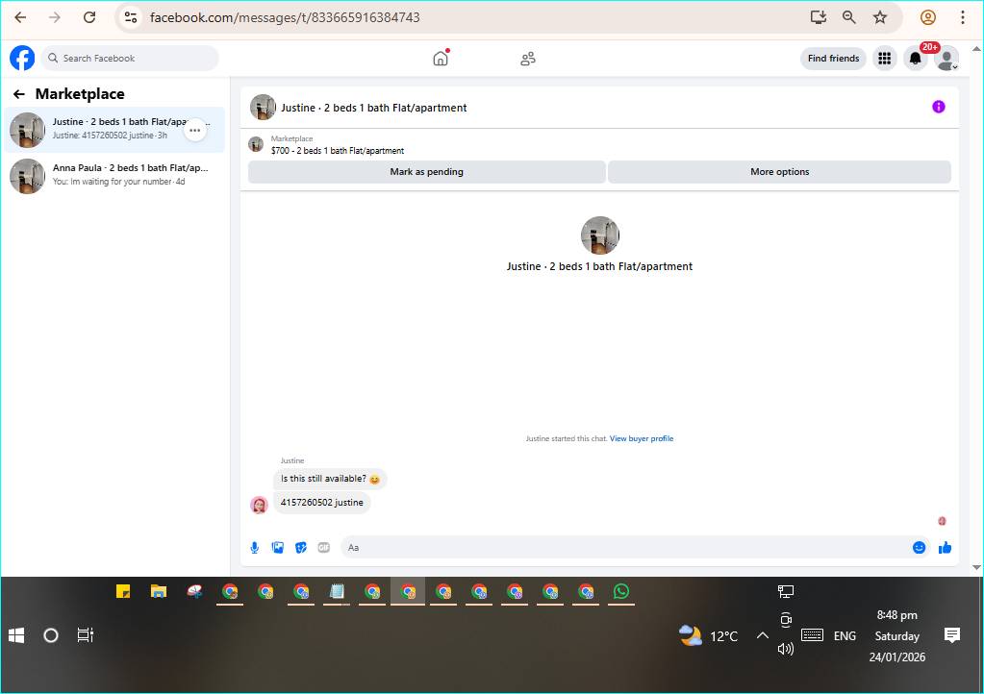Open the $700 2 beds listing link
984x694 pixels.
click(x=337, y=151)
